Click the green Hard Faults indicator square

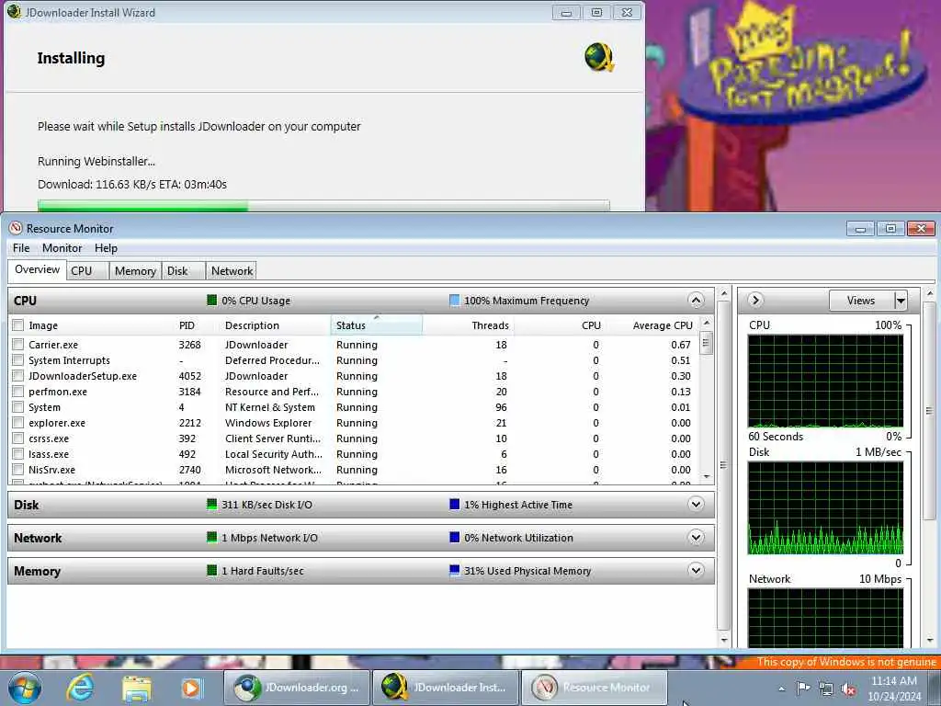212,570
